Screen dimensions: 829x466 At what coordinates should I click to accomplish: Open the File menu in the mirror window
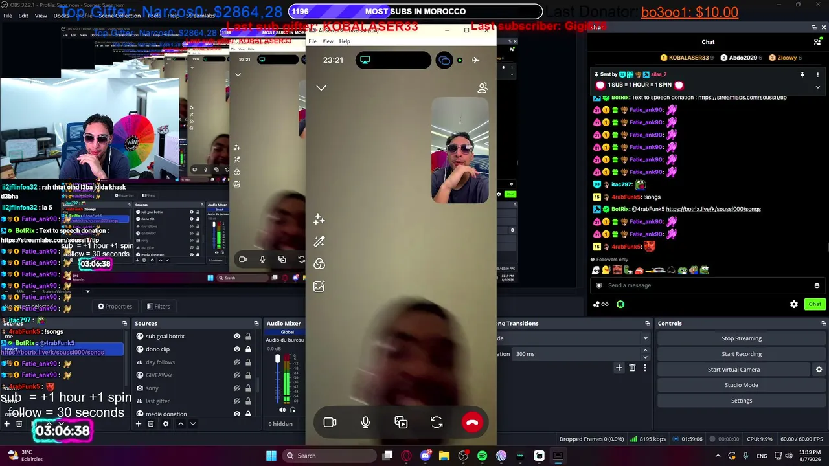click(x=313, y=41)
